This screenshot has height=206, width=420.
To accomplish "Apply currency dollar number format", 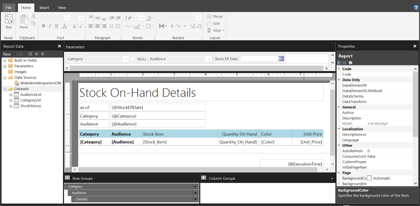I will click(172, 26).
